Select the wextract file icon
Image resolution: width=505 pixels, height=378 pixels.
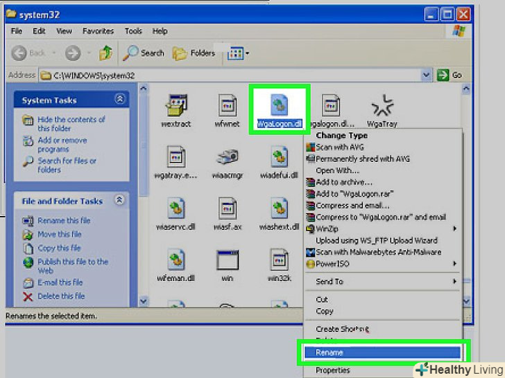click(x=176, y=105)
